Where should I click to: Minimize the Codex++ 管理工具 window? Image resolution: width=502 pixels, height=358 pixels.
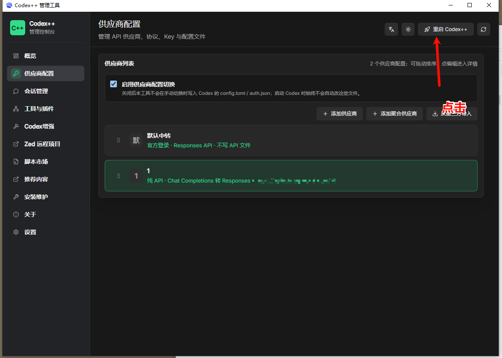[x=451, y=5]
